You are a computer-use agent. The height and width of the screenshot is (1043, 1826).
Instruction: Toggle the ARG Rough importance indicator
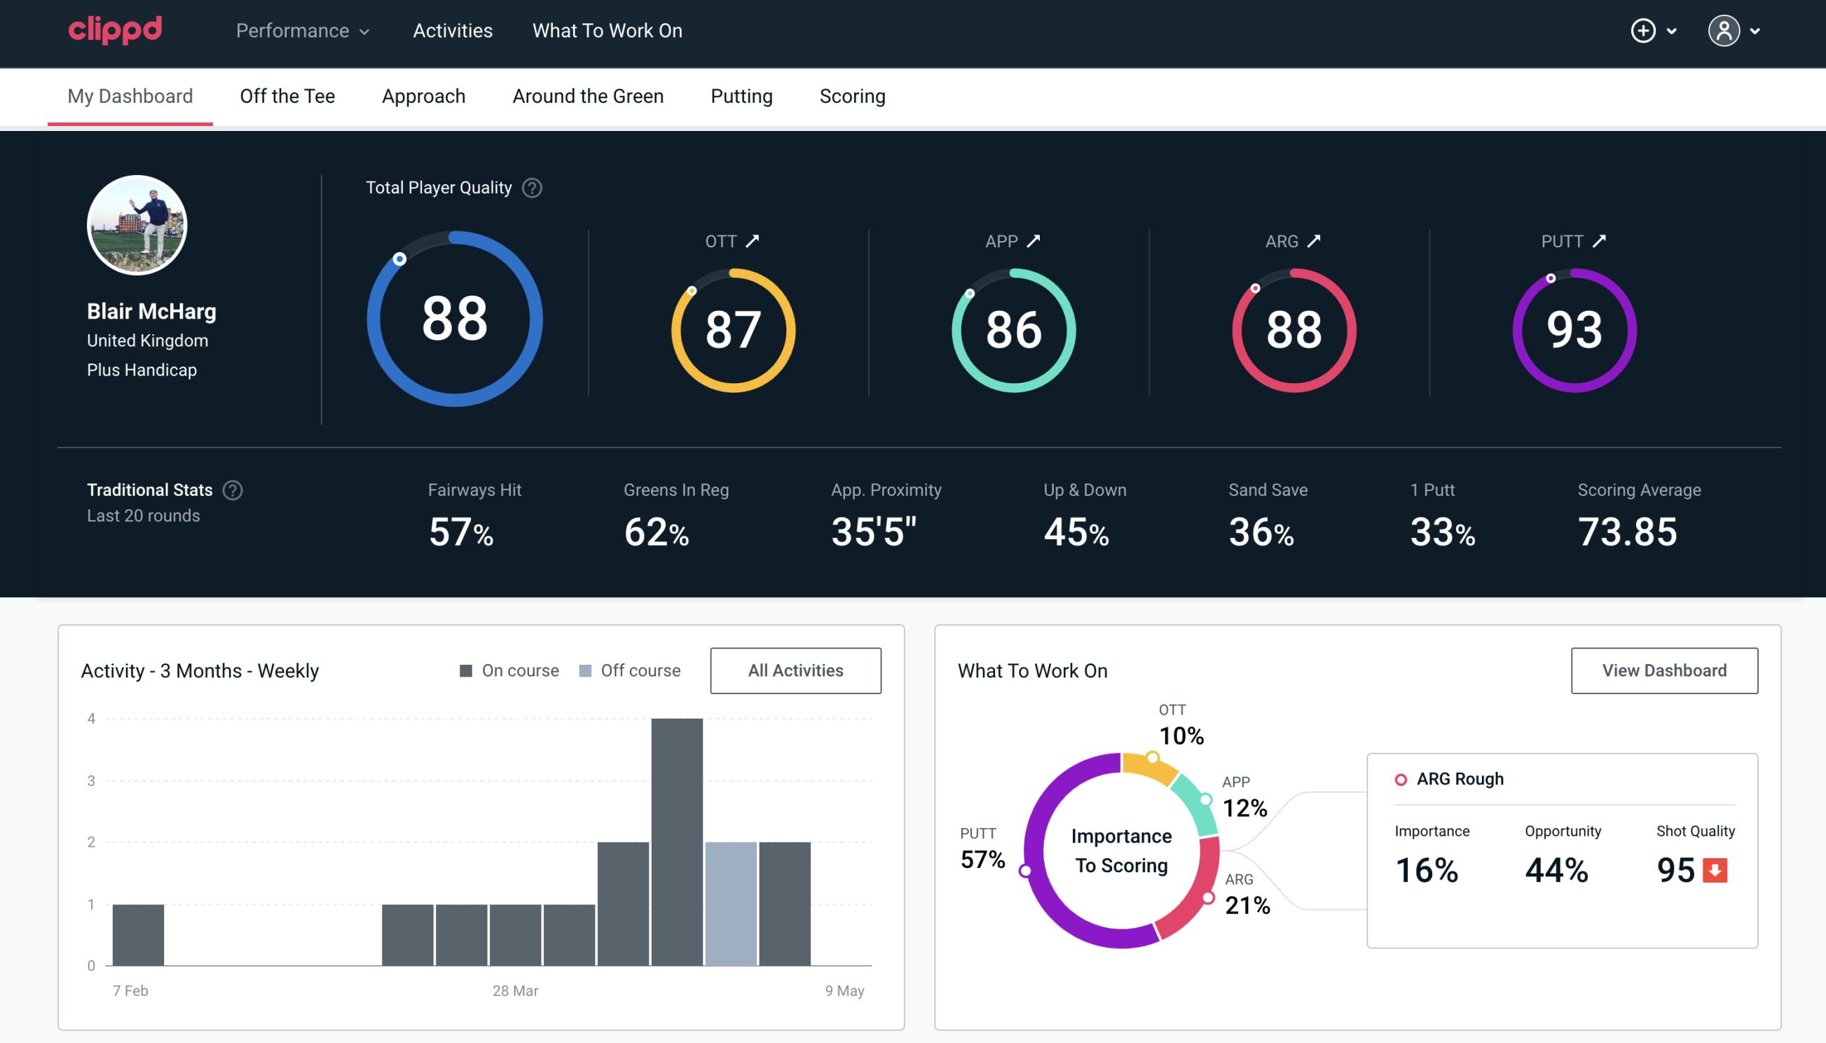click(1402, 778)
